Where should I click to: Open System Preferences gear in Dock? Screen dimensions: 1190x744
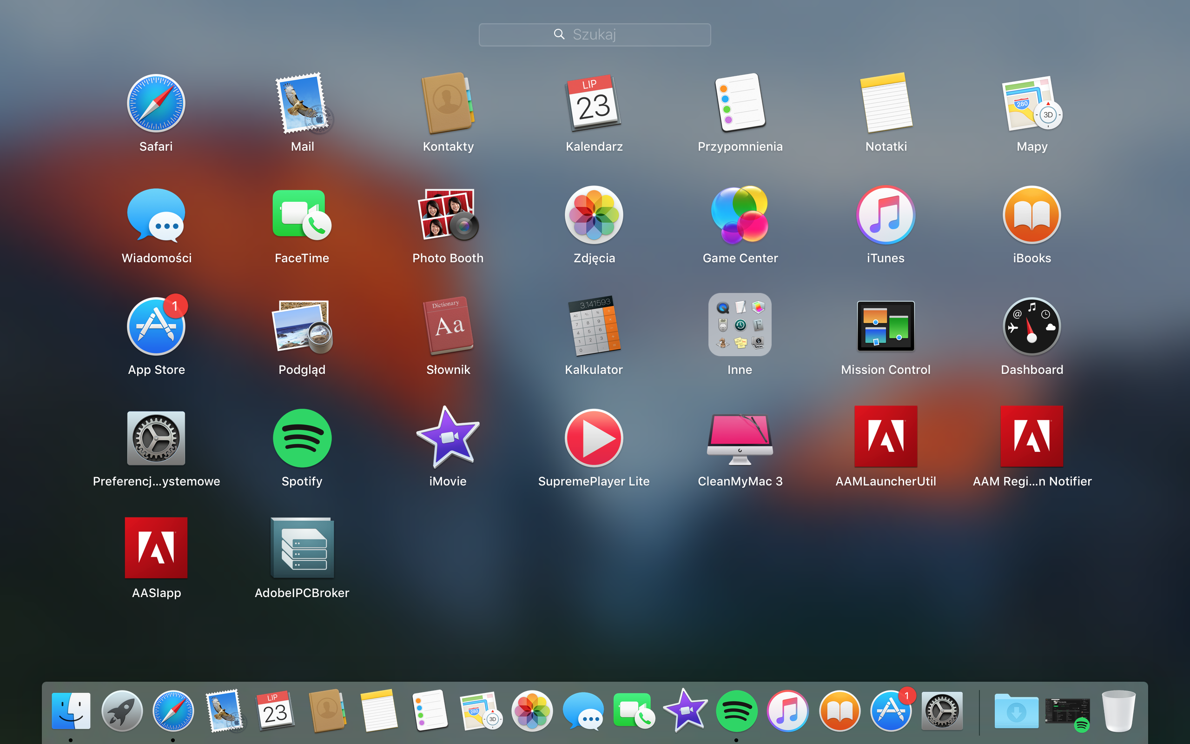point(942,711)
